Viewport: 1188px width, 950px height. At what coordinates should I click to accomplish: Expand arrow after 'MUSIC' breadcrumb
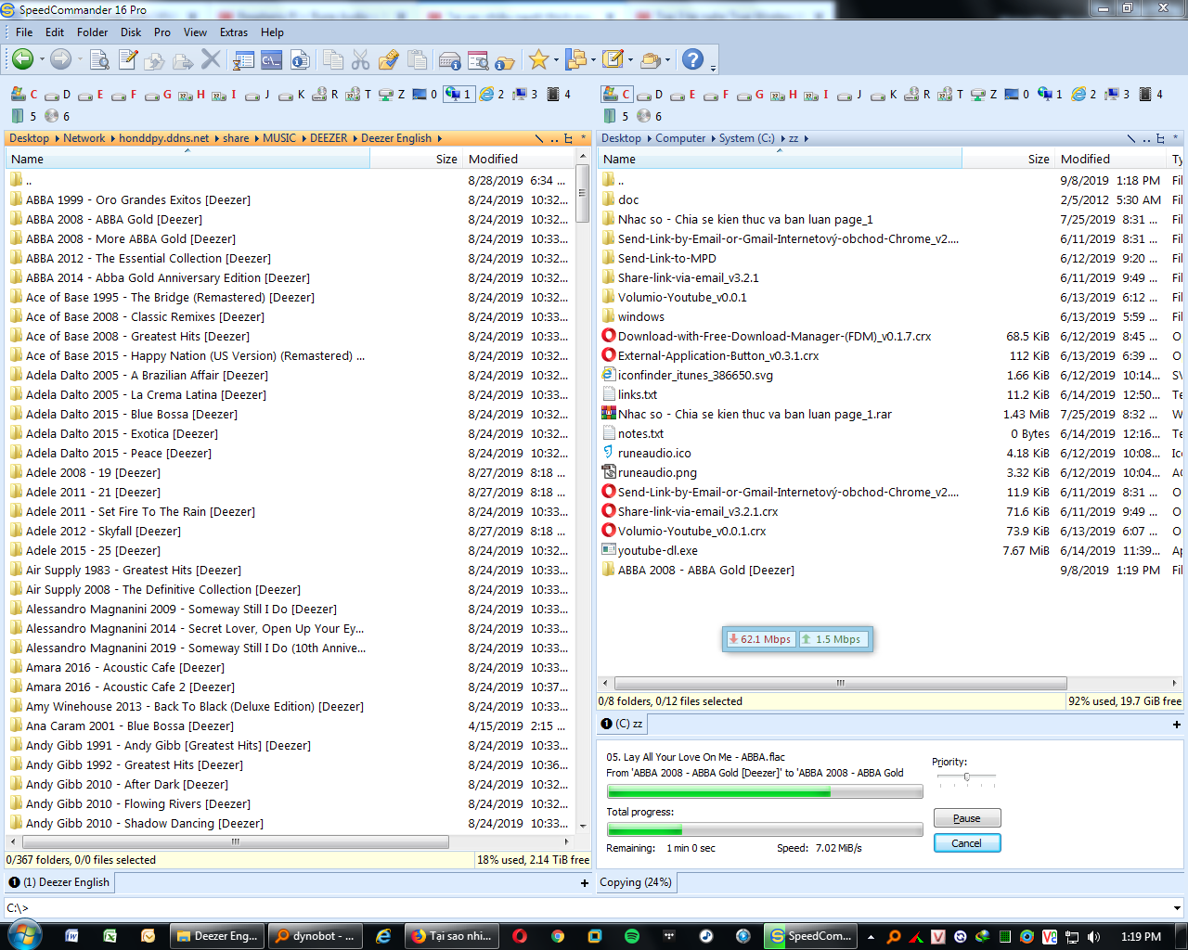pyautogui.click(x=303, y=138)
